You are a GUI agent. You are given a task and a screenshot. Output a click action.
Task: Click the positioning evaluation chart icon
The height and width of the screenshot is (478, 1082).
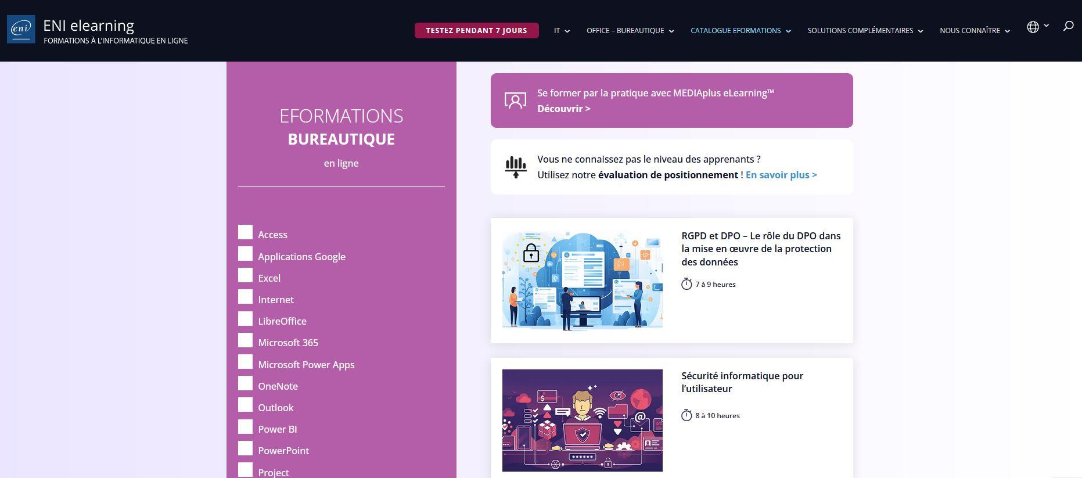click(x=516, y=167)
